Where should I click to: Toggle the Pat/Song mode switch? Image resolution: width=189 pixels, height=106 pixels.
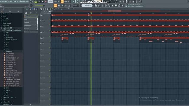[36, 2]
